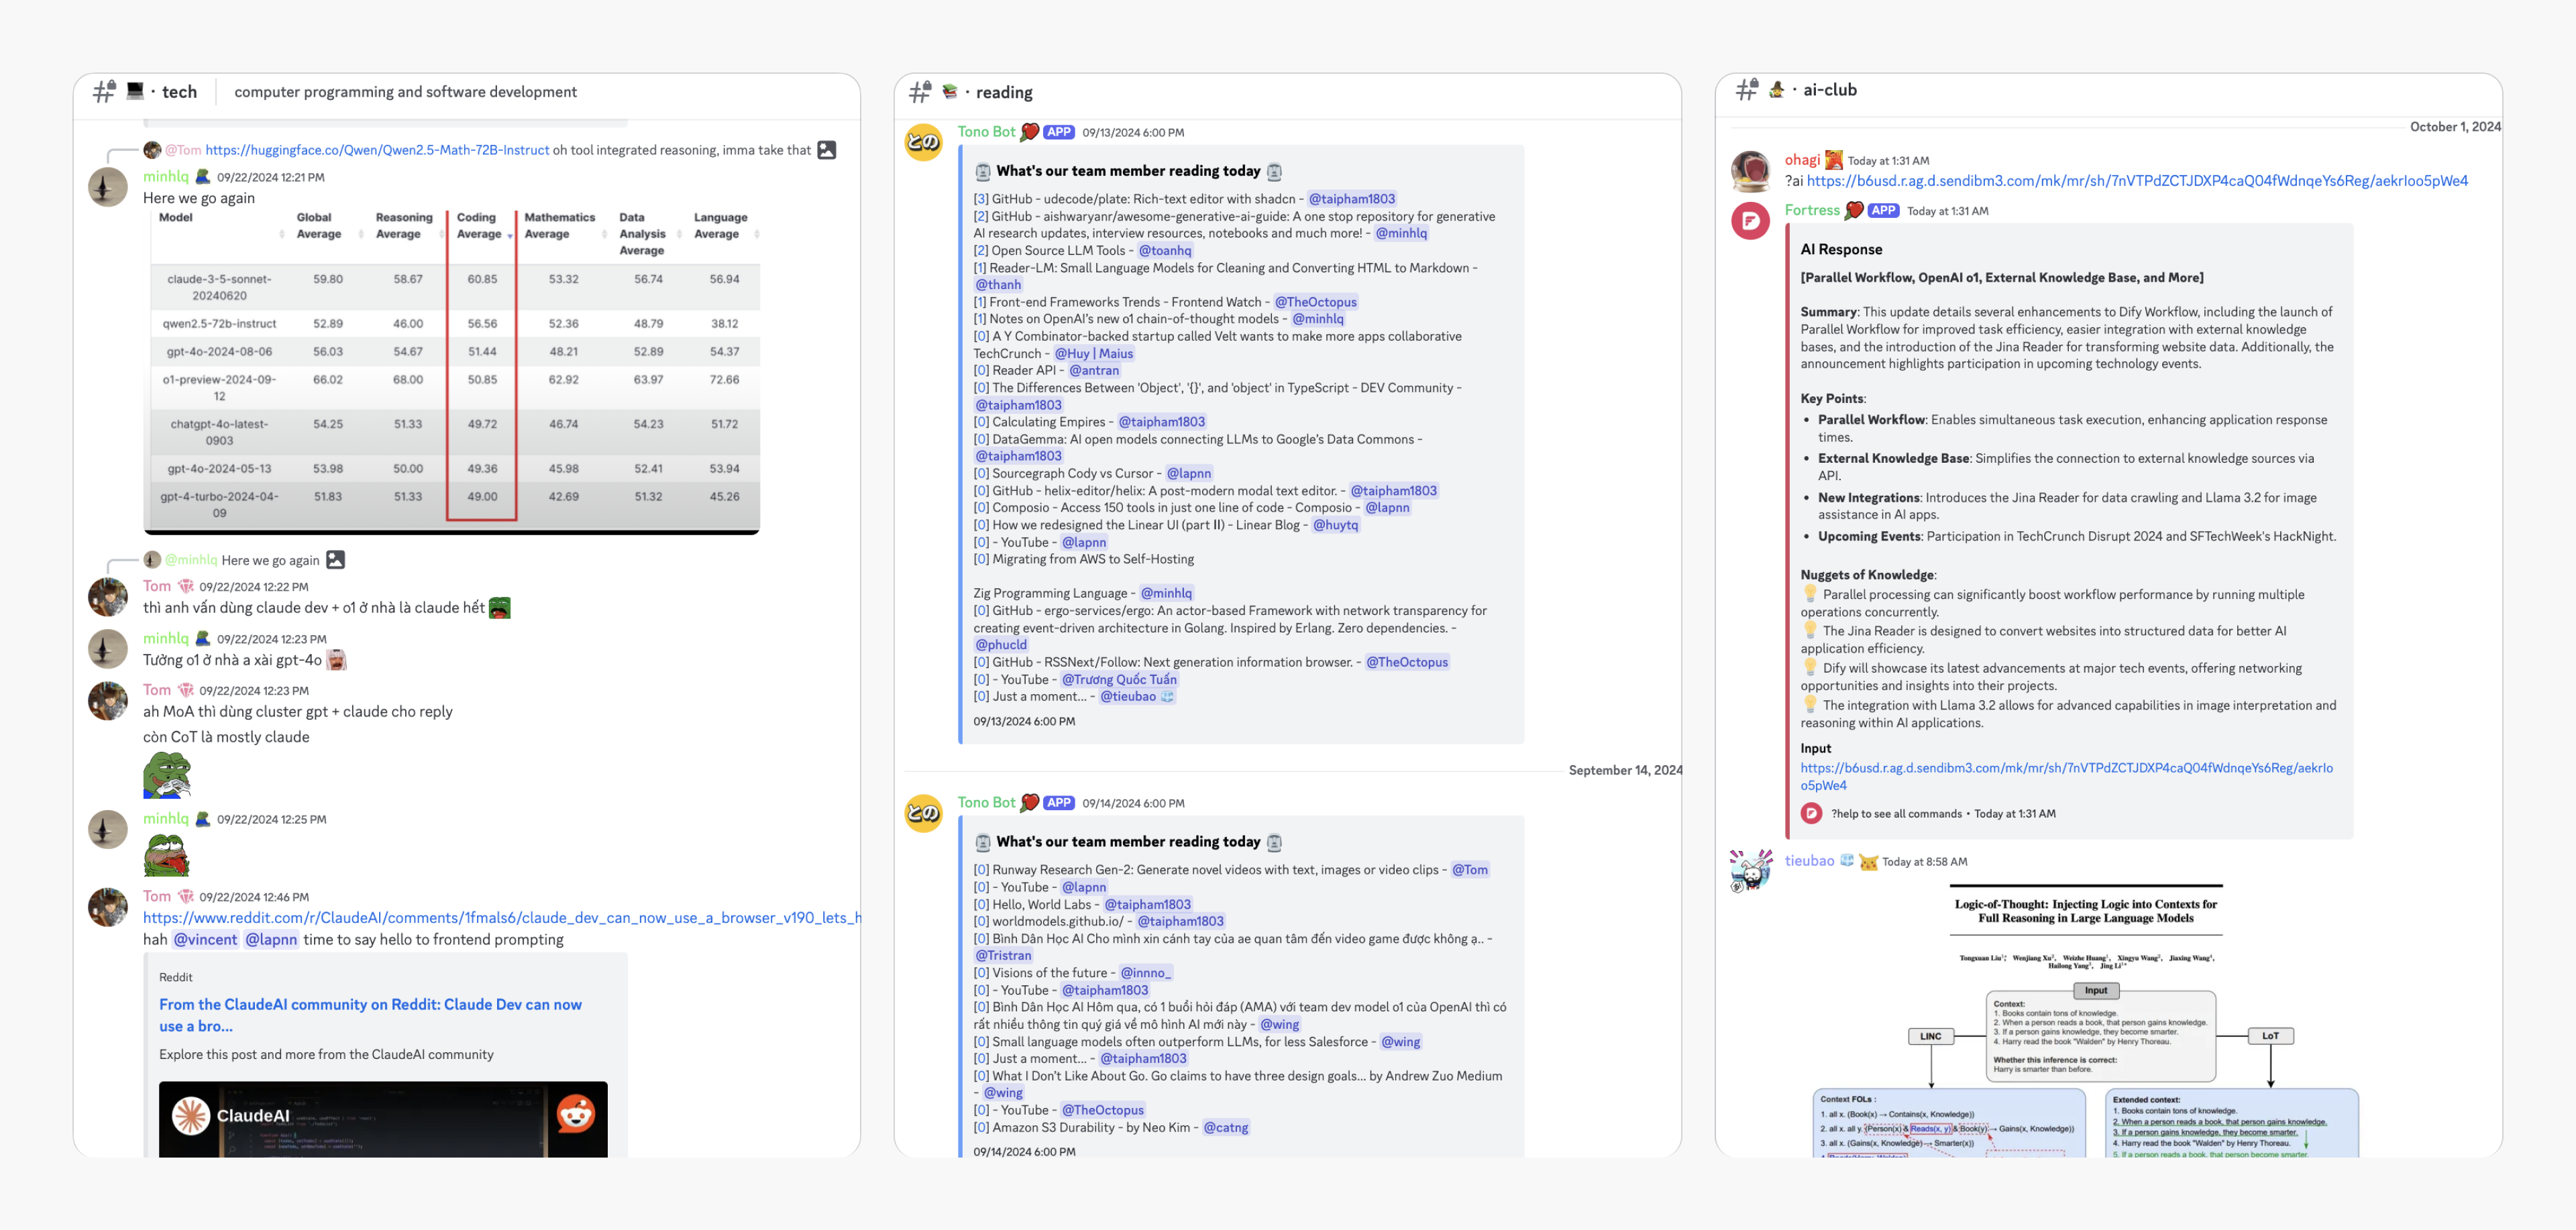The image size is (2576, 1230).
Task: Click the hash icon beside the tech channel
Action: click(x=104, y=92)
